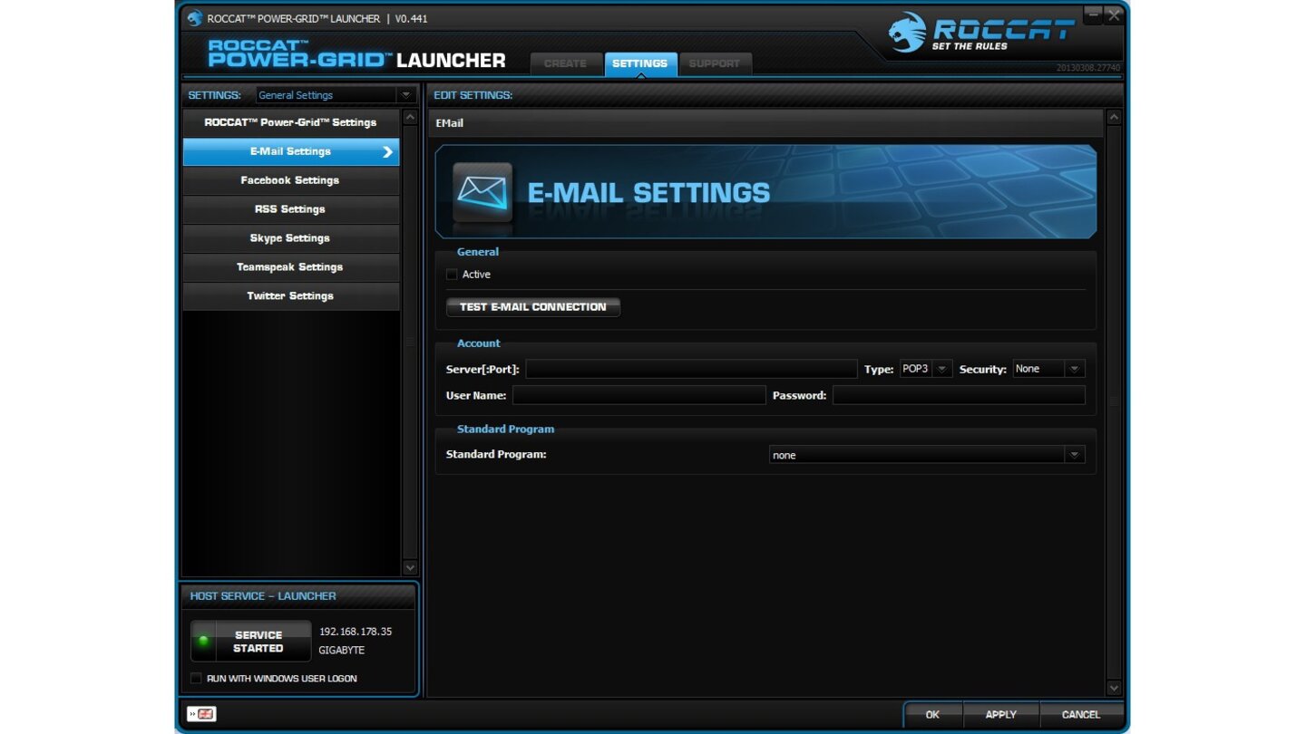Click the settings list scroll-up arrow
The width and height of the screenshot is (1306, 734).
[410, 118]
